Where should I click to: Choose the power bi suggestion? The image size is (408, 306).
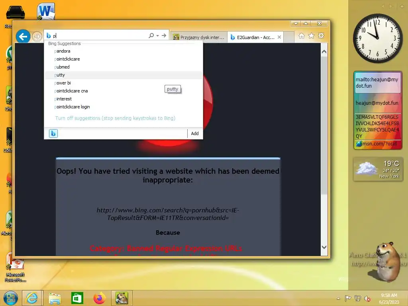pos(124,83)
